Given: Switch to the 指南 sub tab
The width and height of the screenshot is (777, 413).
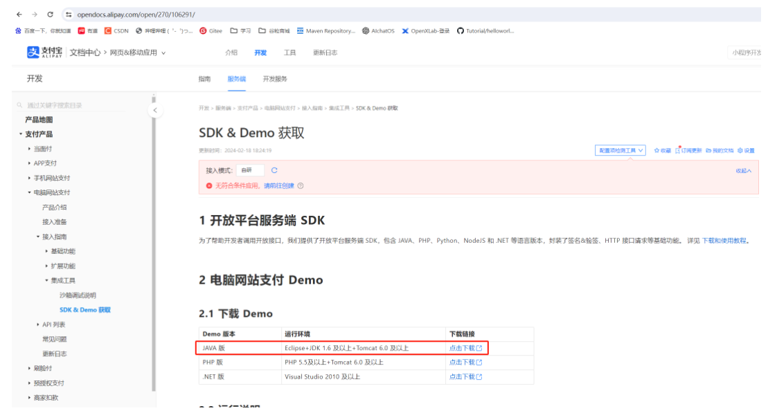Looking at the screenshot, I should (205, 79).
